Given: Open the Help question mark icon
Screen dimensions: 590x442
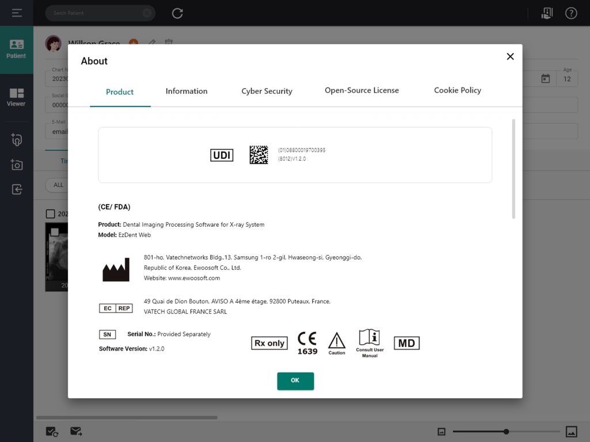Looking at the screenshot, I should tap(571, 13).
